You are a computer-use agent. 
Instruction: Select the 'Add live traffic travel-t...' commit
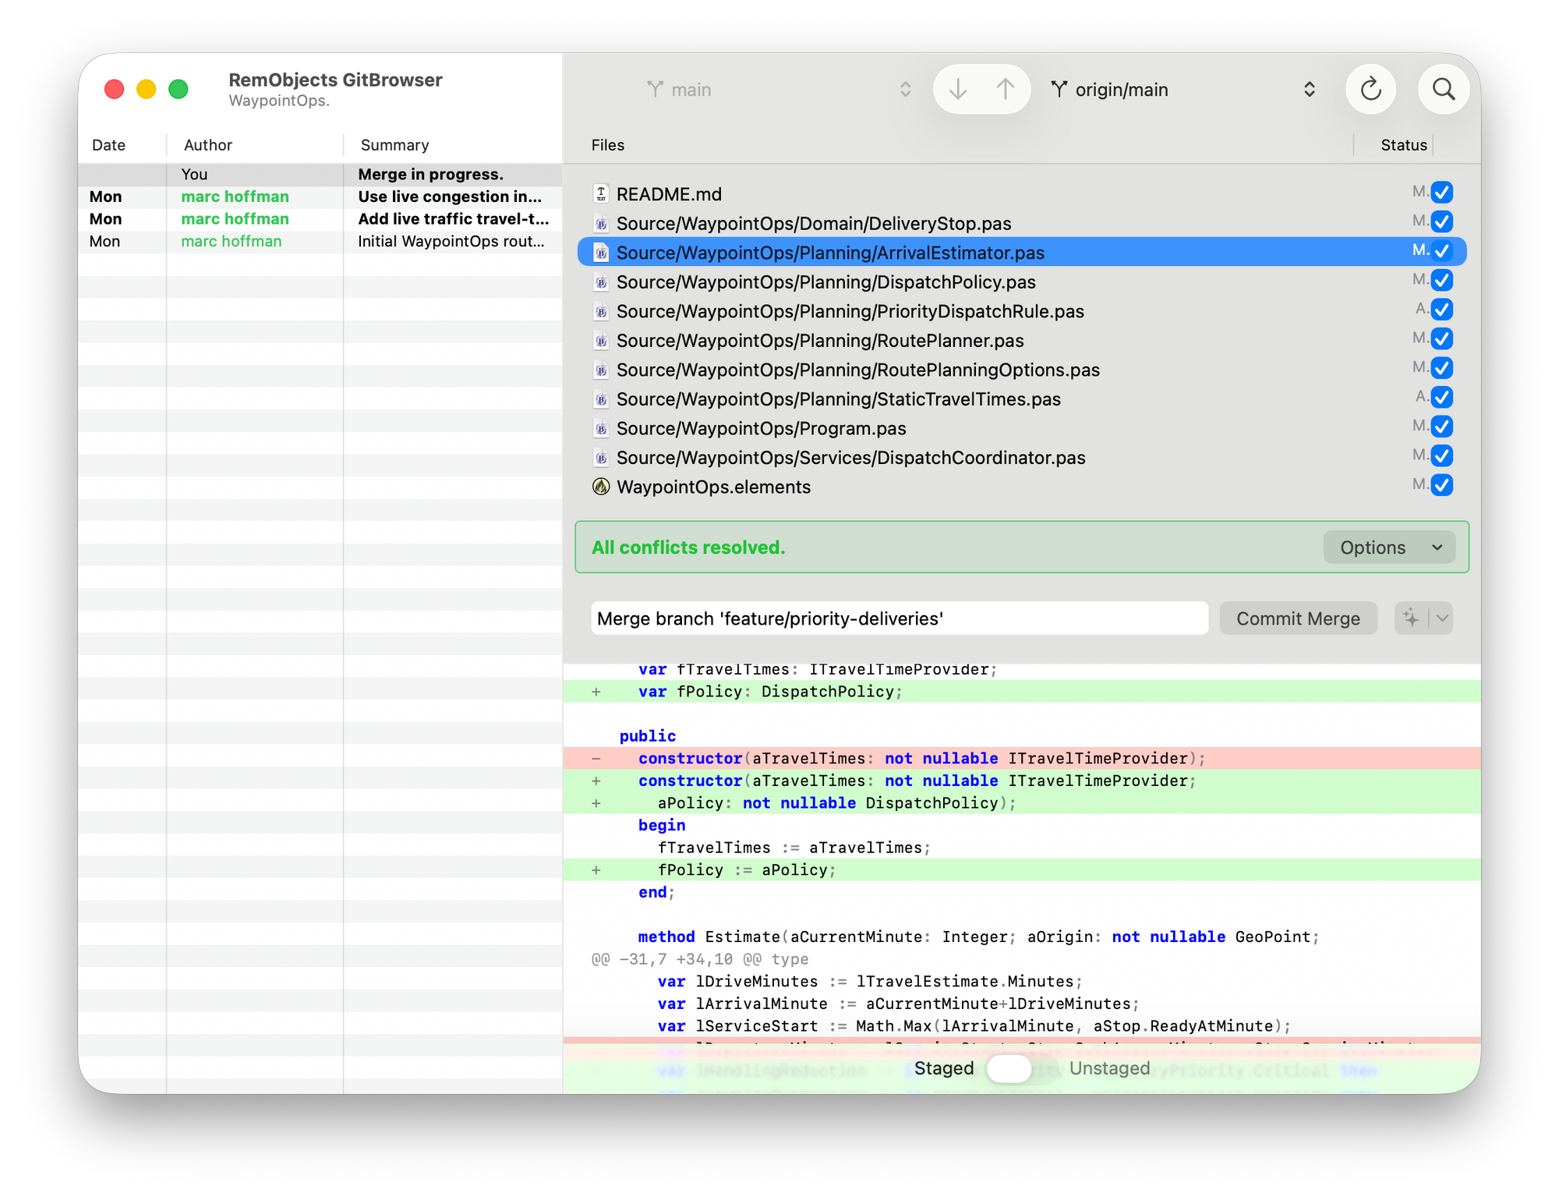(x=320, y=219)
